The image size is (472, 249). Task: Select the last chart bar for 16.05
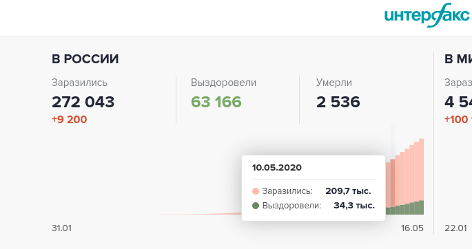click(422, 177)
